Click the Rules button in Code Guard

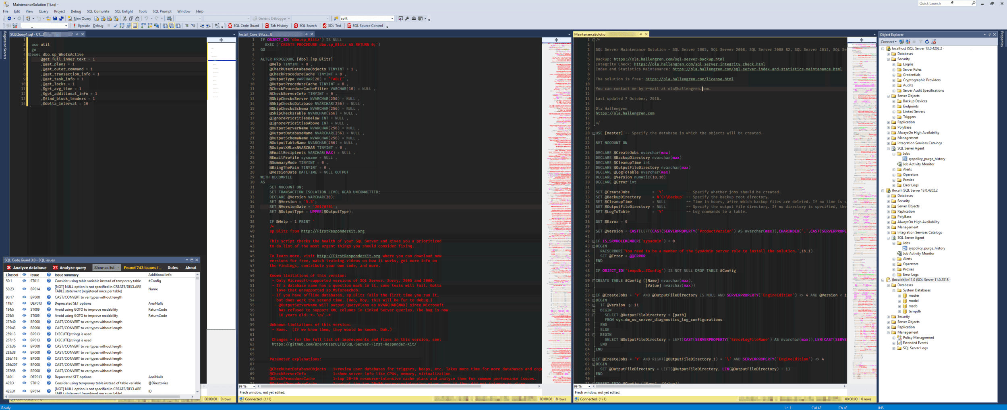(173, 268)
